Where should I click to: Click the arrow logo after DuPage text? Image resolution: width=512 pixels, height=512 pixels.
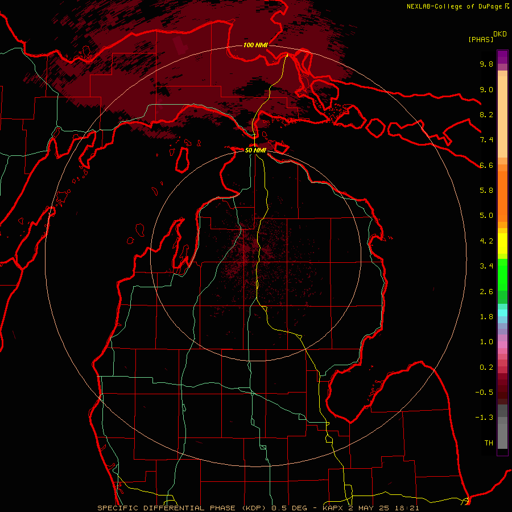click(x=507, y=6)
